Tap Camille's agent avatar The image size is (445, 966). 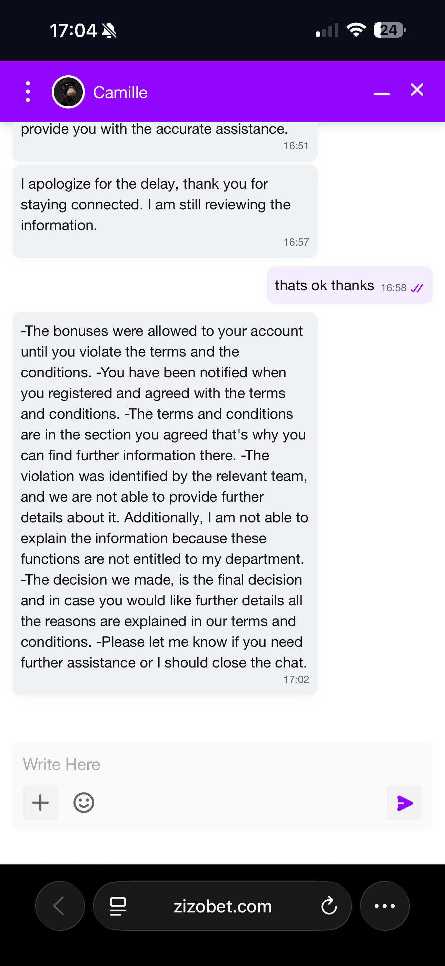pyautogui.click(x=68, y=92)
